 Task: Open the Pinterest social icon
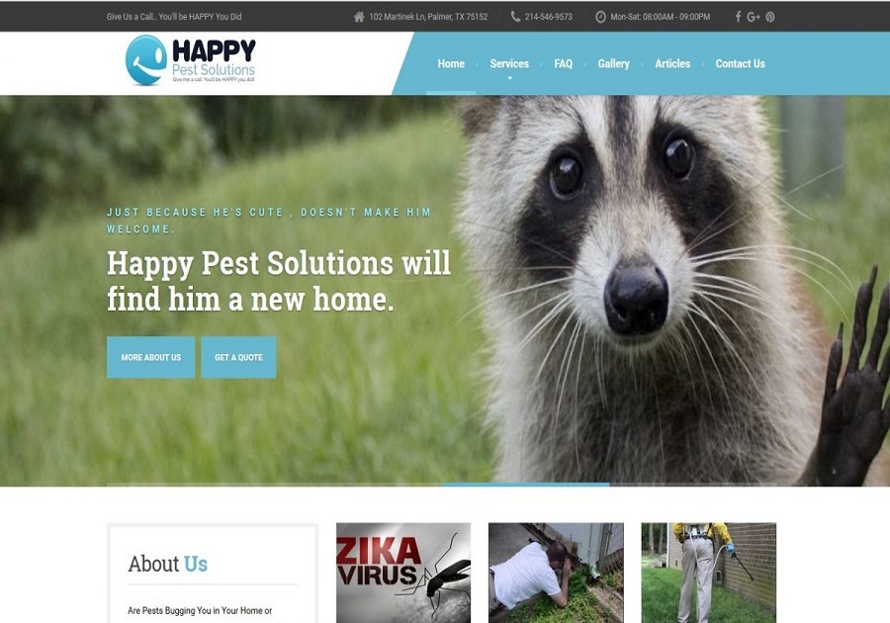[770, 17]
